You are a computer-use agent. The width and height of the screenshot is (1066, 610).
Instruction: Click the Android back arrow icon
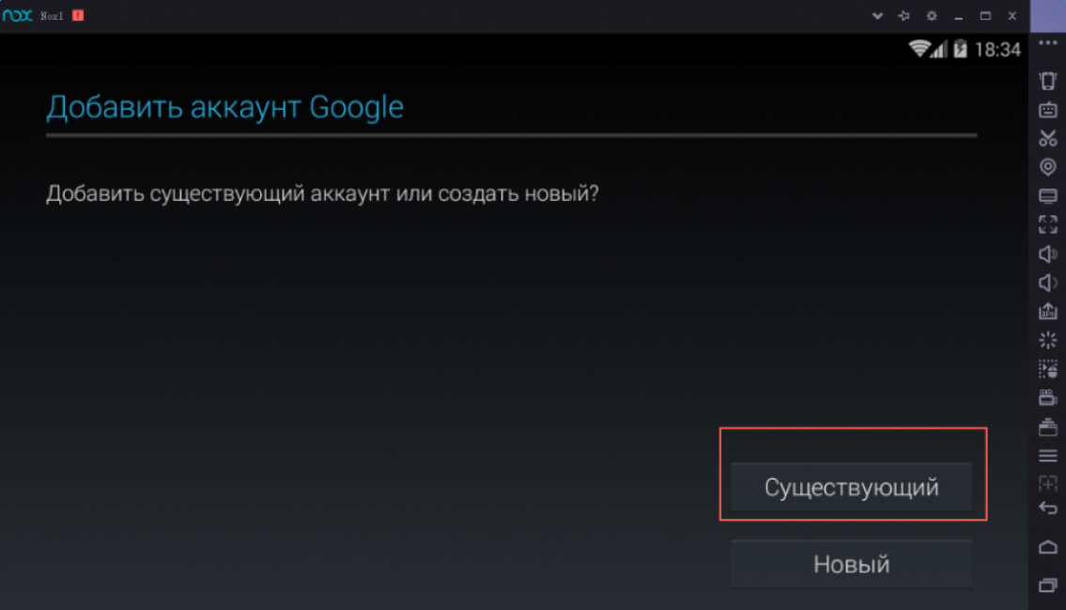pyautogui.click(x=1047, y=508)
